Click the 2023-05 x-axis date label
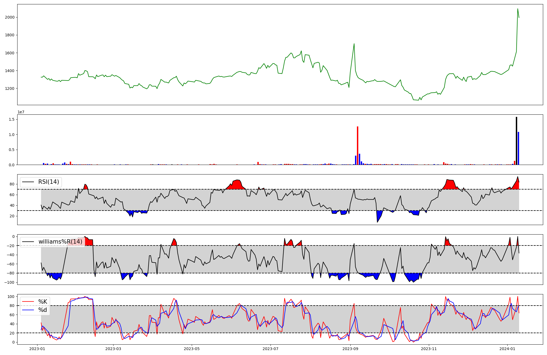 191,349
